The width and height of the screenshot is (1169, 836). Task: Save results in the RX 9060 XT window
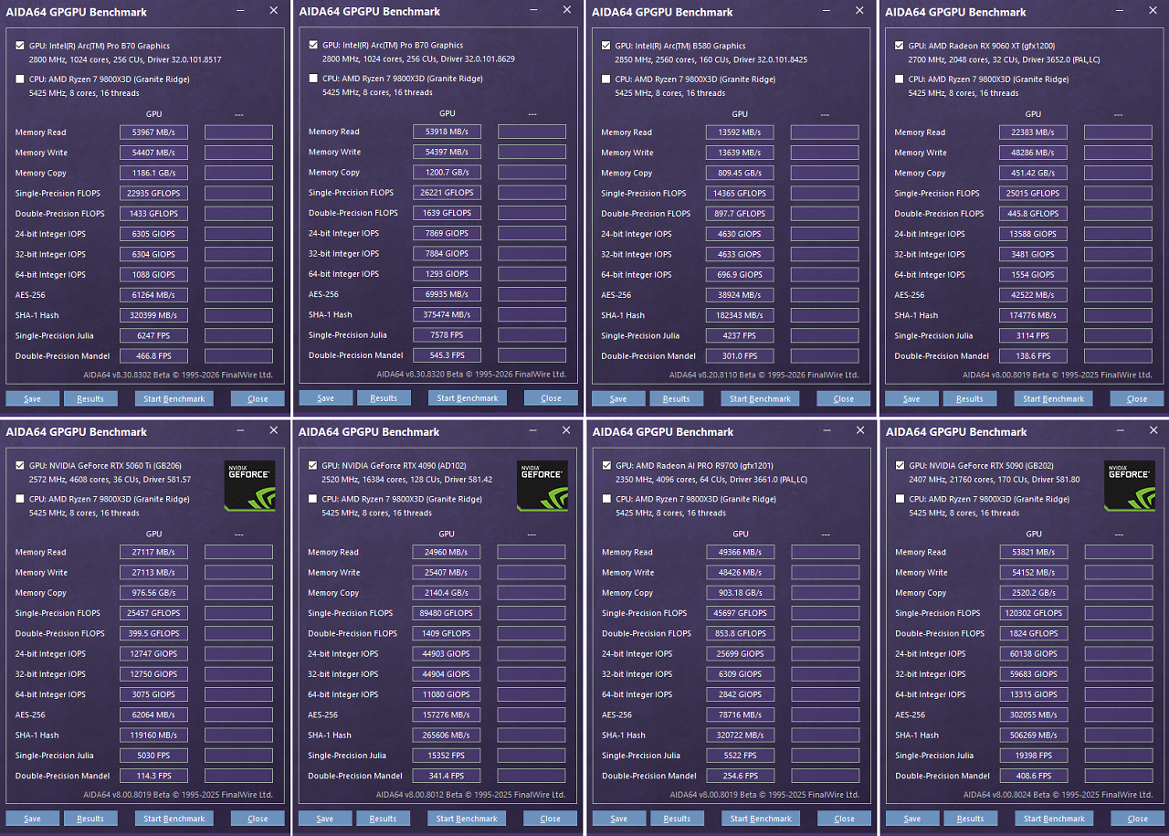pyautogui.click(x=911, y=398)
